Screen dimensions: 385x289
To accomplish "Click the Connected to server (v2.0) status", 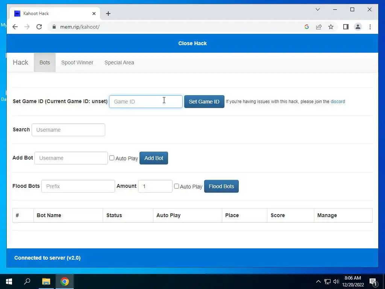I will pyautogui.click(x=47, y=258).
